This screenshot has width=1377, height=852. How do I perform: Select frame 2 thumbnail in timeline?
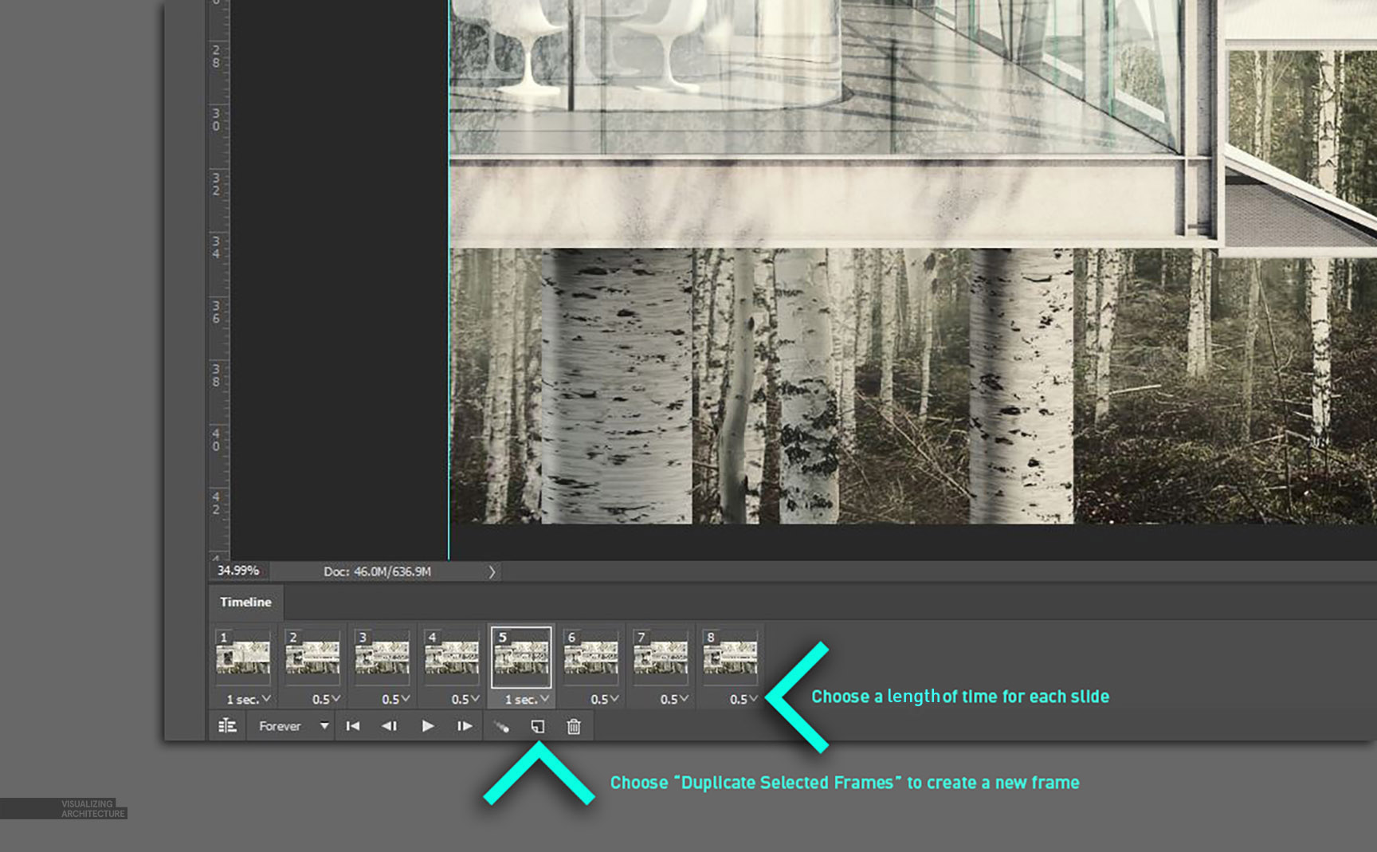coord(312,658)
